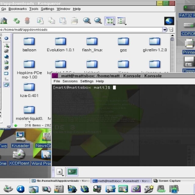Image resolution: width=195 pixels, height=195 pixels.
Task: Open the Bookmarks menu in Konqueror
Action: coord(18,9)
